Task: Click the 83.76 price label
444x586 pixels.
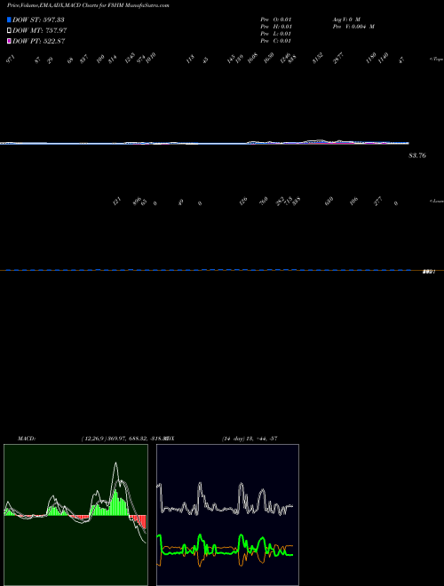Action: (417, 155)
